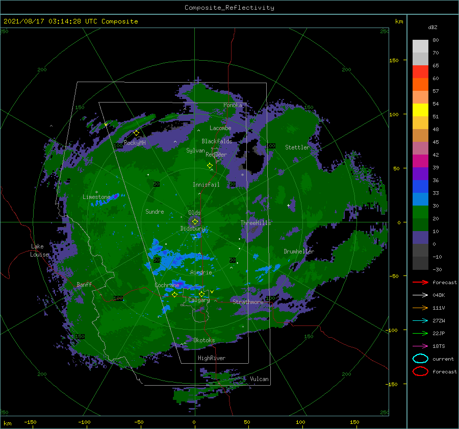Click the Sundre city label
Screen dimensions: 459x429
(155, 211)
